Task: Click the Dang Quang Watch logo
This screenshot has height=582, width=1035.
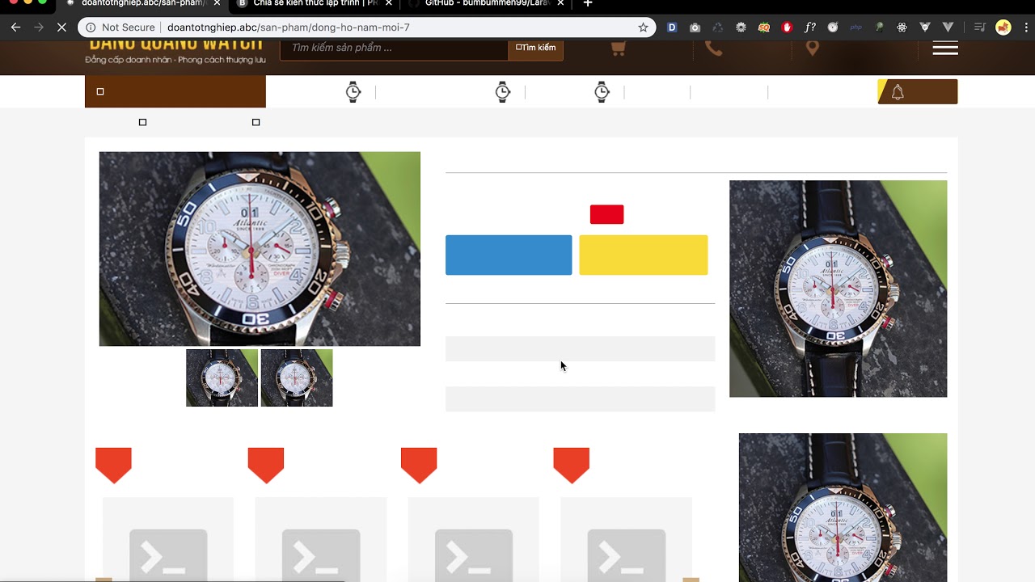Action: coord(175,51)
